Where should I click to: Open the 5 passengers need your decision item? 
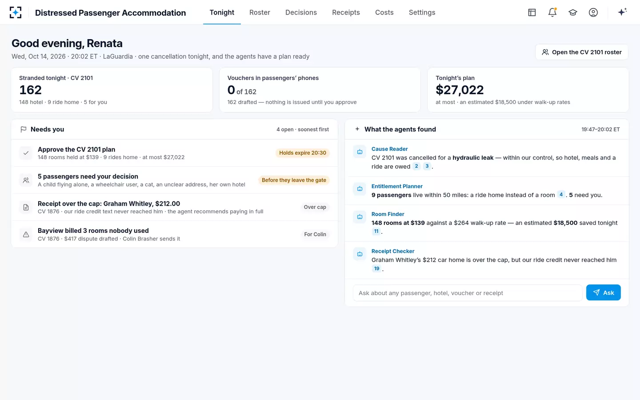[175, 180]
